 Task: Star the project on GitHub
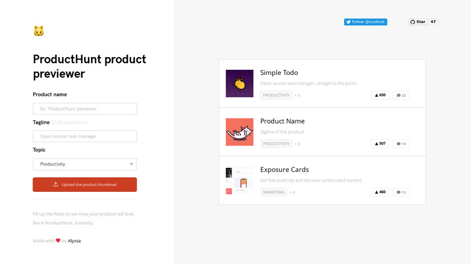pyautogui.click(x=418, y=22)
